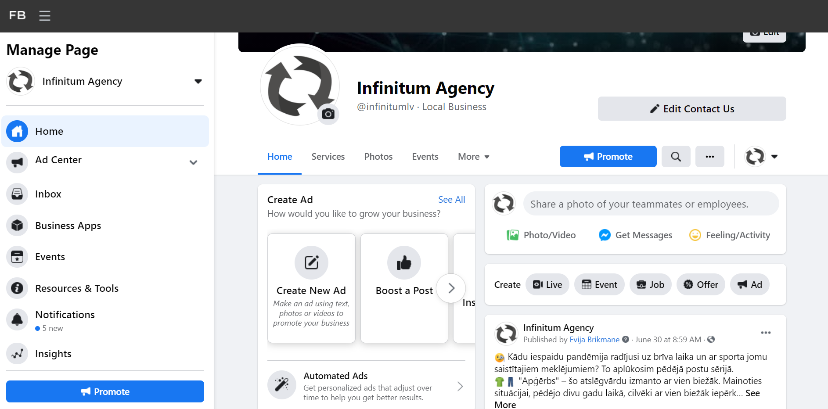Click the Business Apps cube icon
The height and width of the screenshot is (409, 828).
tap(17, 226)
